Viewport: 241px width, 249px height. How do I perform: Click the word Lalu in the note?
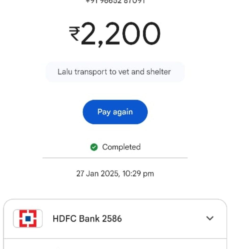click(x=65, y=72)
